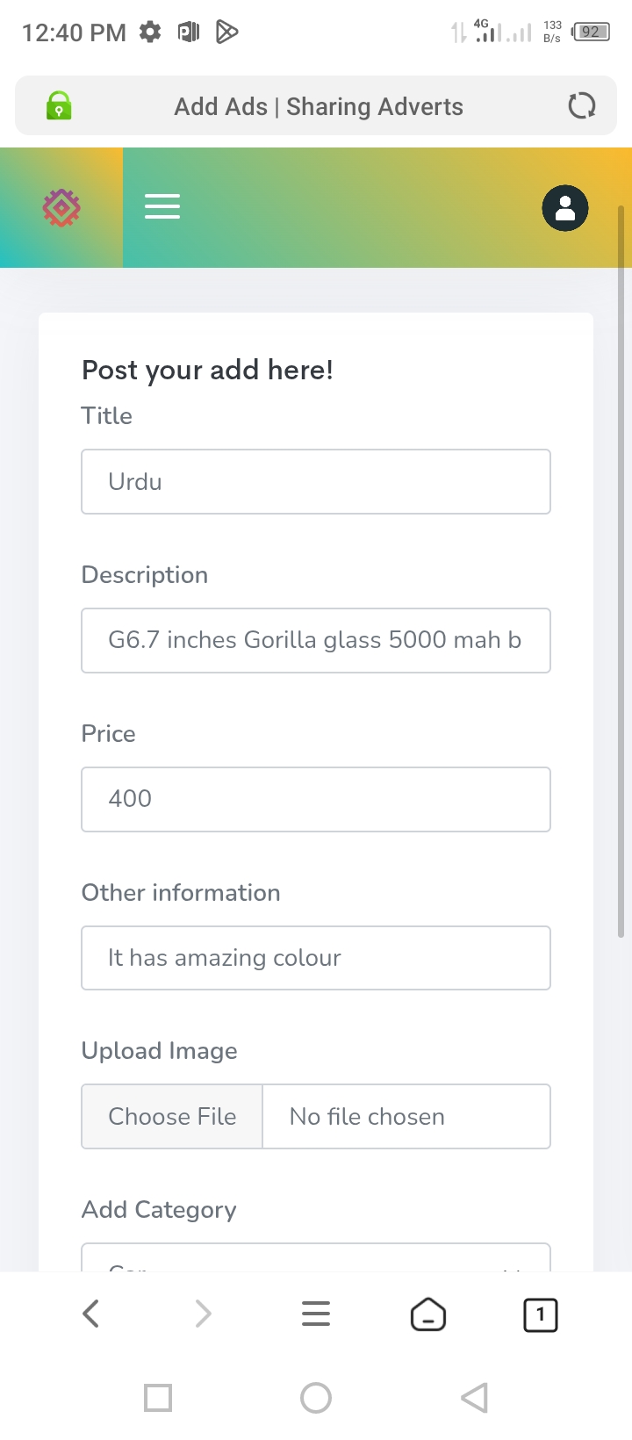This screenshot has height=1440, width=632.
Task: Click the page vertical scrollbar
Action: click(x=621, y=571)
